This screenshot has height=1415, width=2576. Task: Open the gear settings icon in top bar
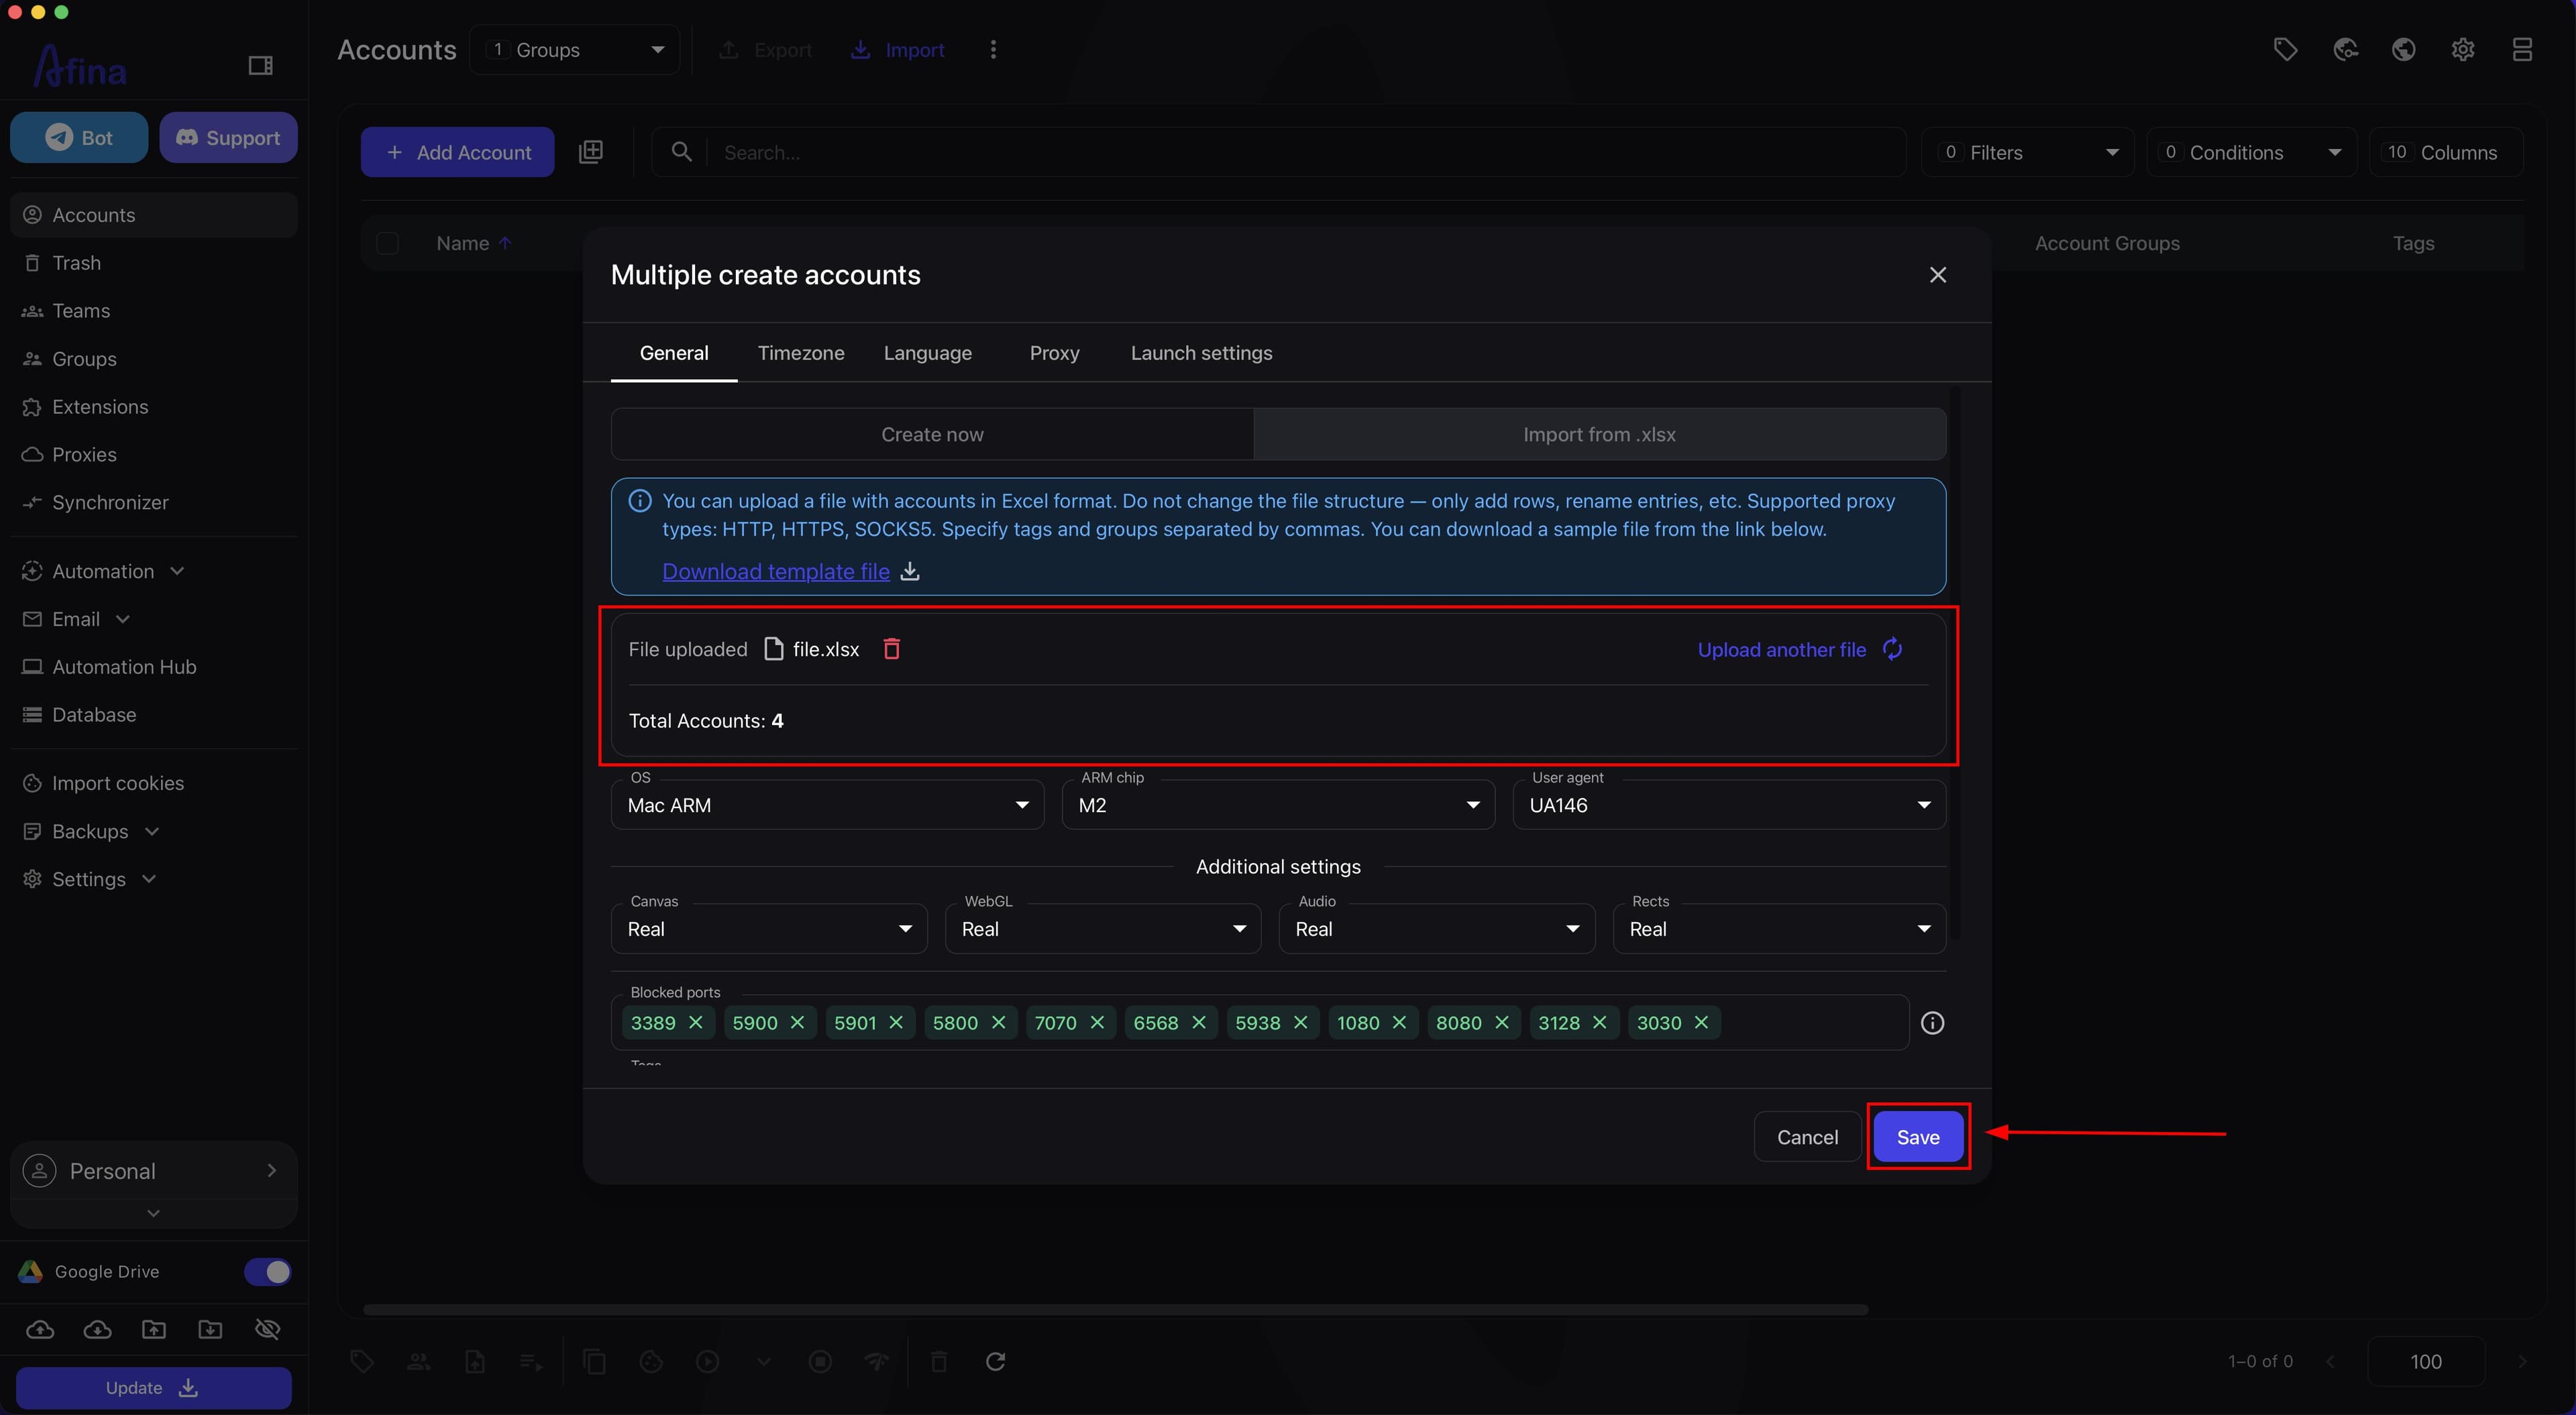tap(2462, 49)
